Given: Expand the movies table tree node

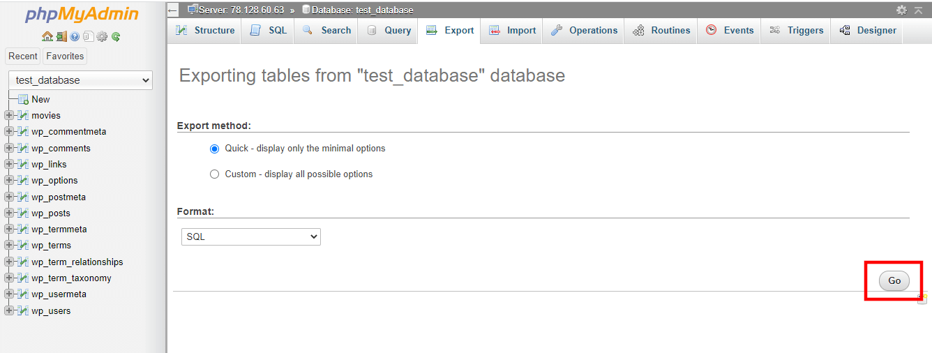Looking at the screenshot, I should pyautogui.click(x=8, y=116).
